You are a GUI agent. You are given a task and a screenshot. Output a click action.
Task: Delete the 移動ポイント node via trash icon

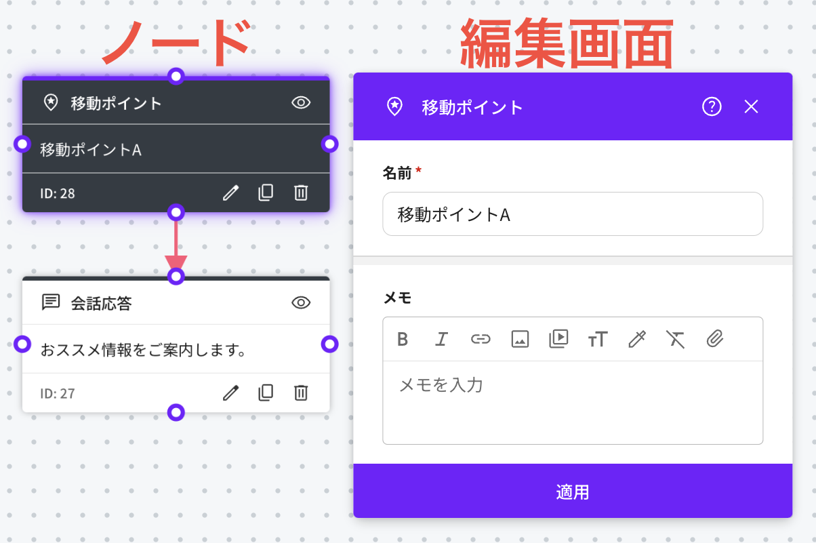pos(301,193)
